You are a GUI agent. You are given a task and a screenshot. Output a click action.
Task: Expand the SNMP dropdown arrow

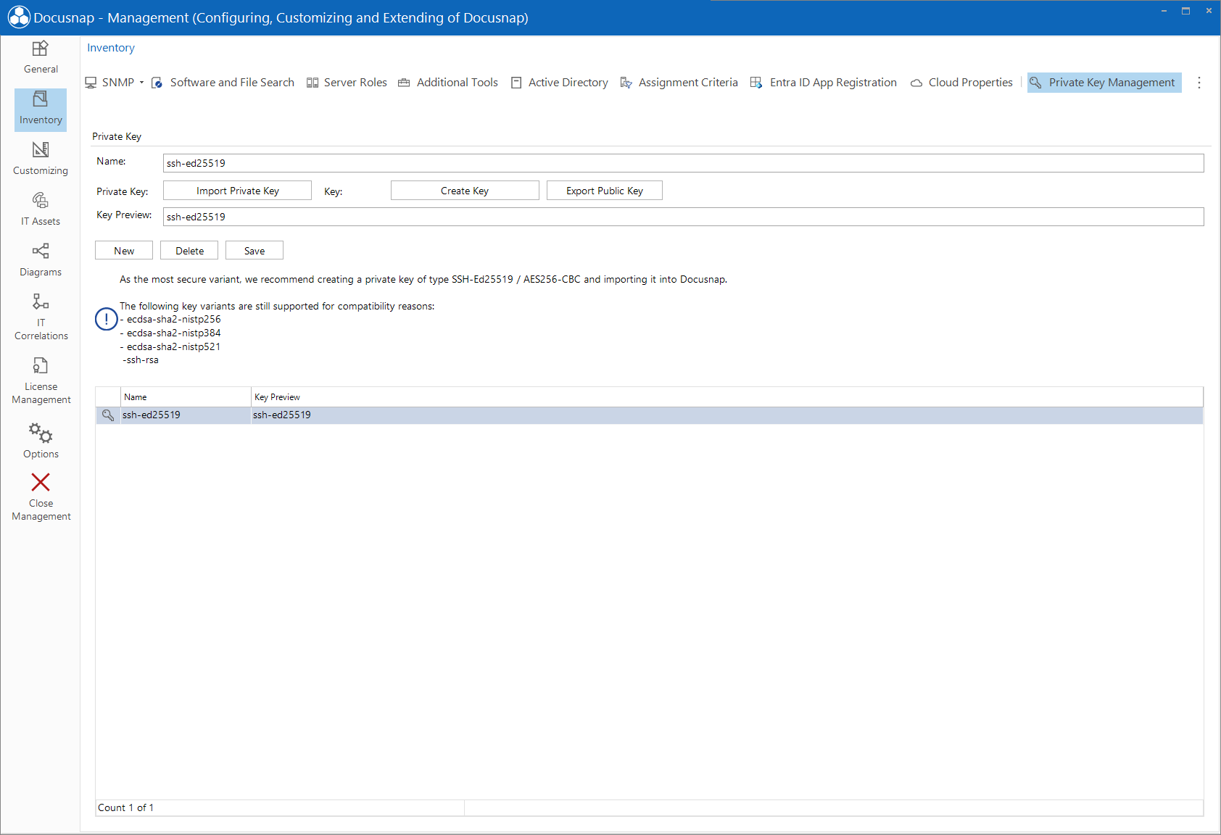click(x=142, y=82)
